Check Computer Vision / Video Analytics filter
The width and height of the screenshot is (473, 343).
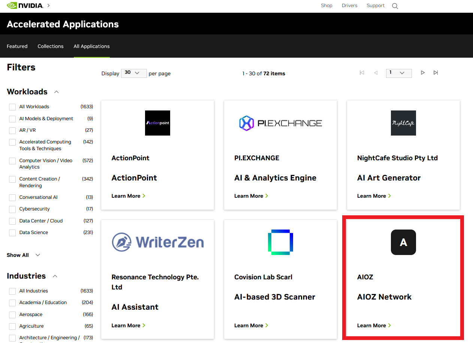click(x=12, y=161)
